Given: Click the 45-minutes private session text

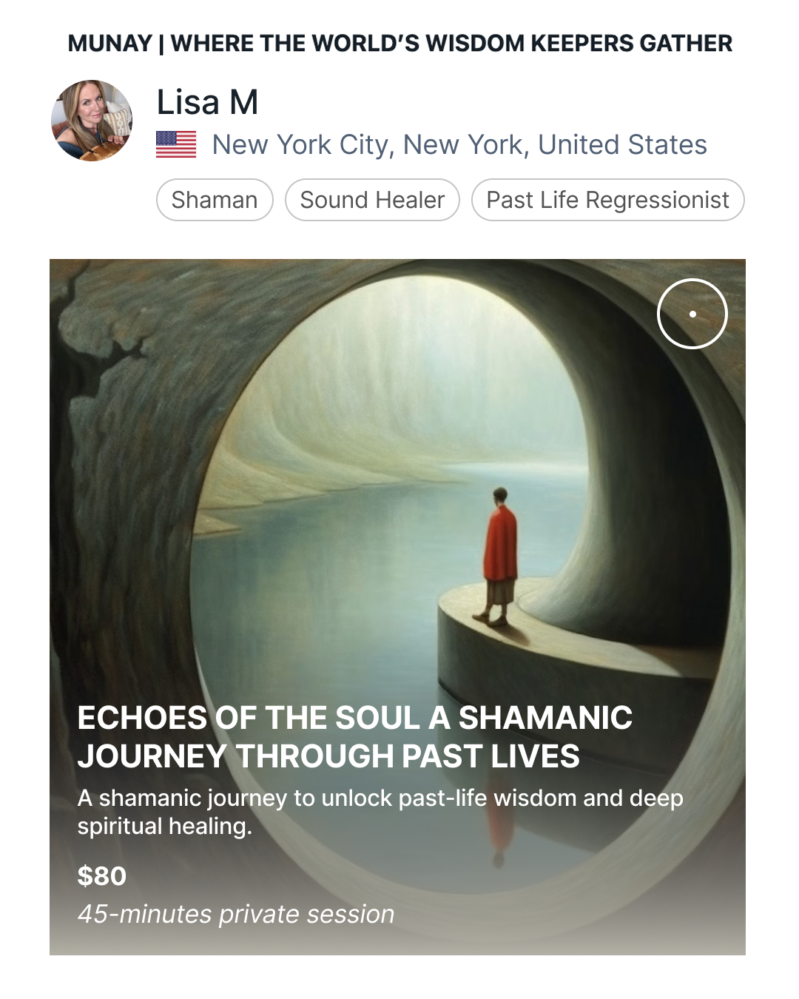Looking at the screenshot, I should point(236,914).
